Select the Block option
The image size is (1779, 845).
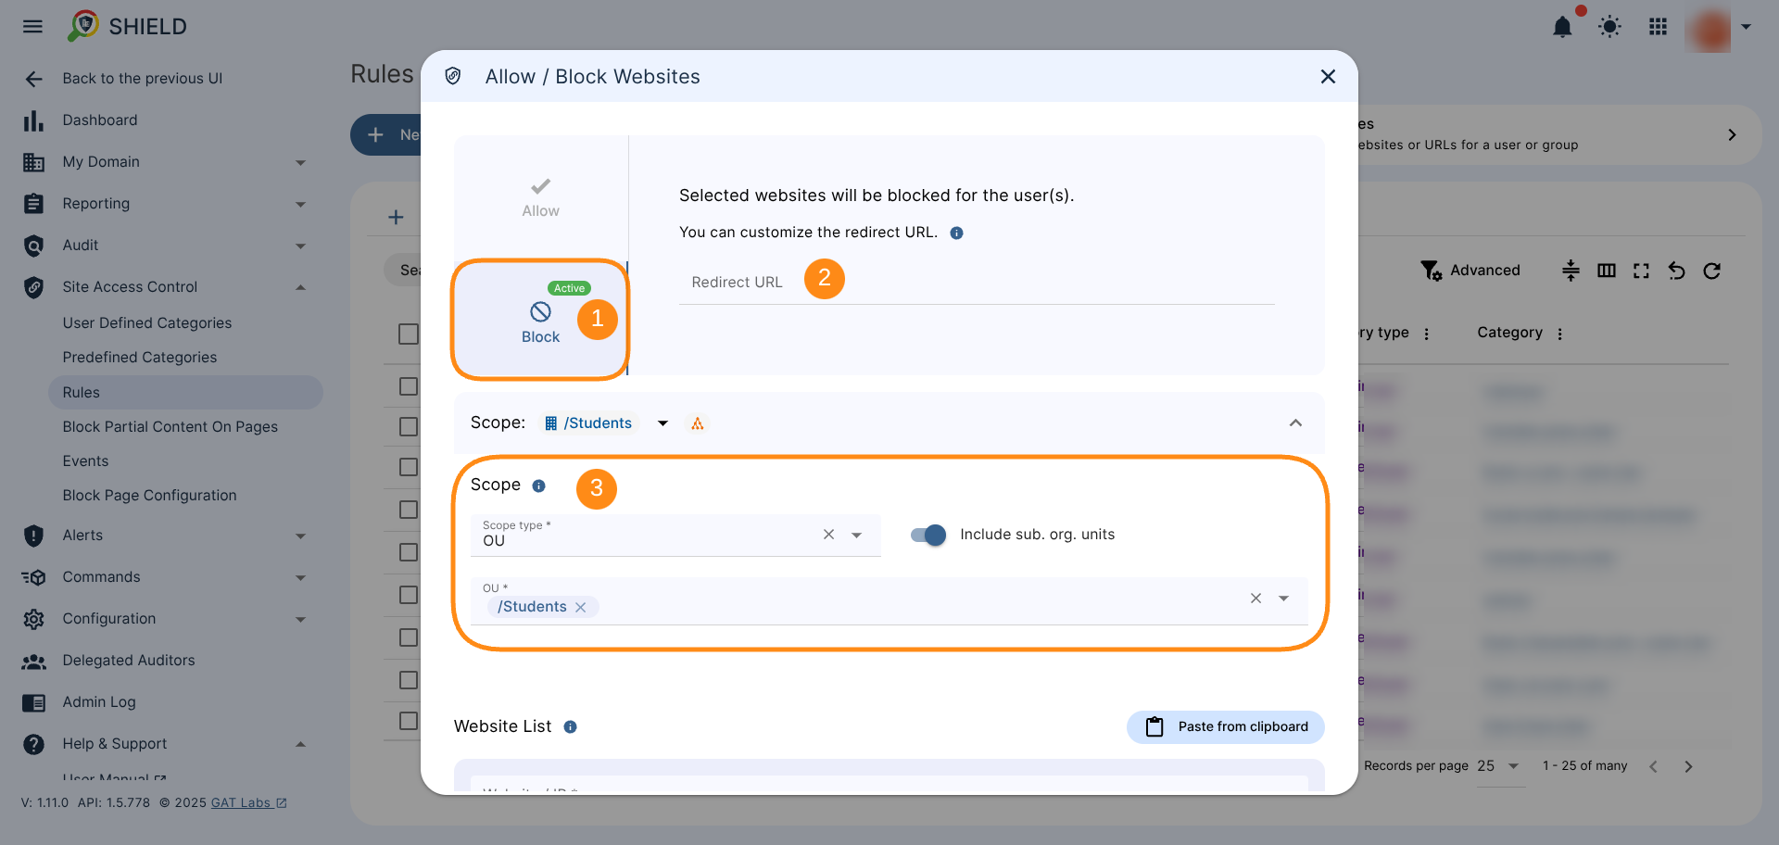point(540,321)
